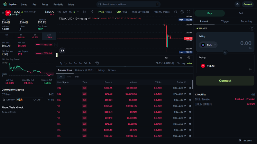The width and height of the screenshot is (257, 144).
Task: Focus the Search token or address field
Action: [128, 4]
